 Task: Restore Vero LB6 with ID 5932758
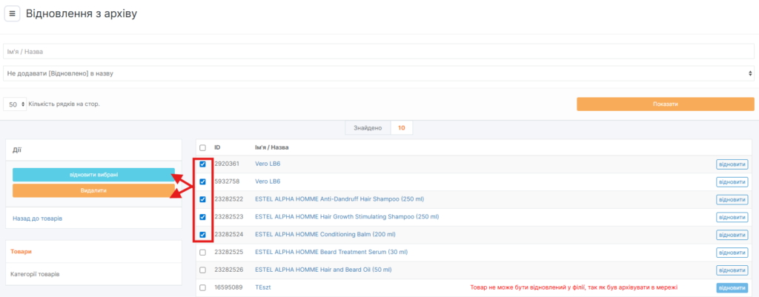(x=732, y=182)
